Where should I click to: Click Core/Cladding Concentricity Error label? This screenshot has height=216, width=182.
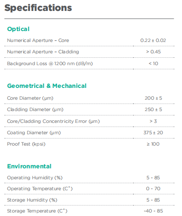[x=54, y=121]
